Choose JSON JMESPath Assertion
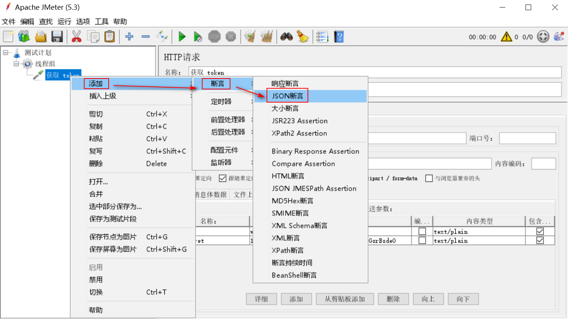 [310, 188]
